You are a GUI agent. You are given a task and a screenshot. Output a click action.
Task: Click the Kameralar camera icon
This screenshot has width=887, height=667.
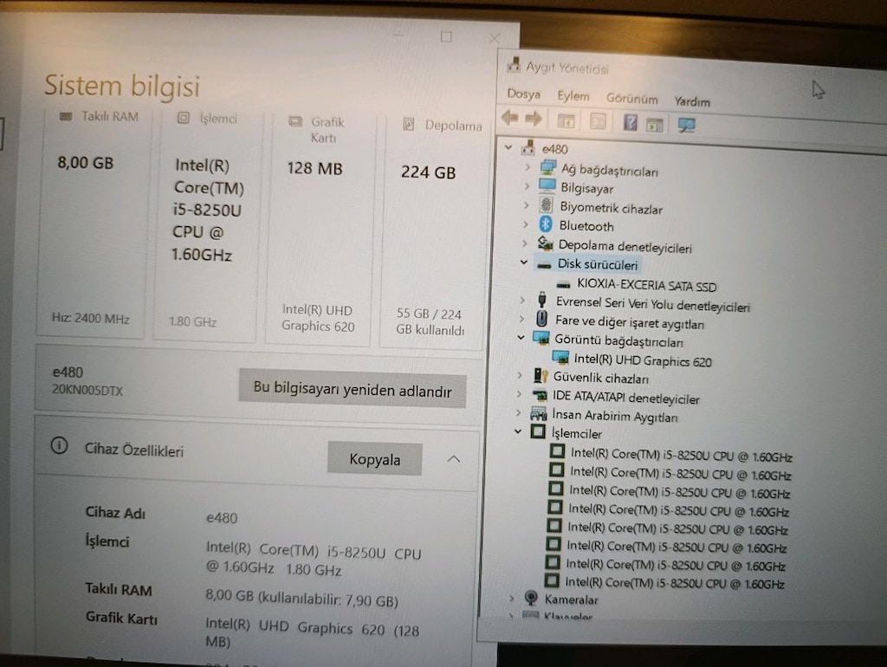[531, 598]
